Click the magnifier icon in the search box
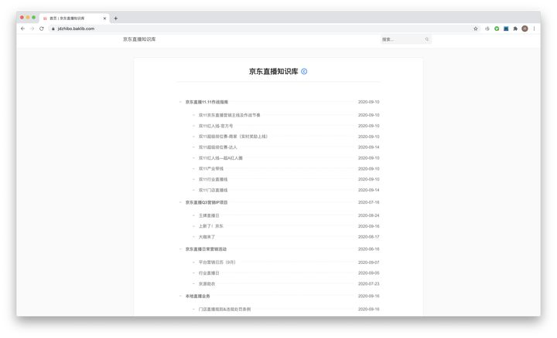The height and width of the screenshot is (338, 557). click(x=426, y=39)
